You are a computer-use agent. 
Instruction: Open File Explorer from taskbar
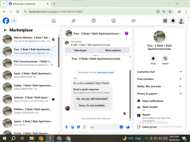pyautogui.click(x=32, y=138)
